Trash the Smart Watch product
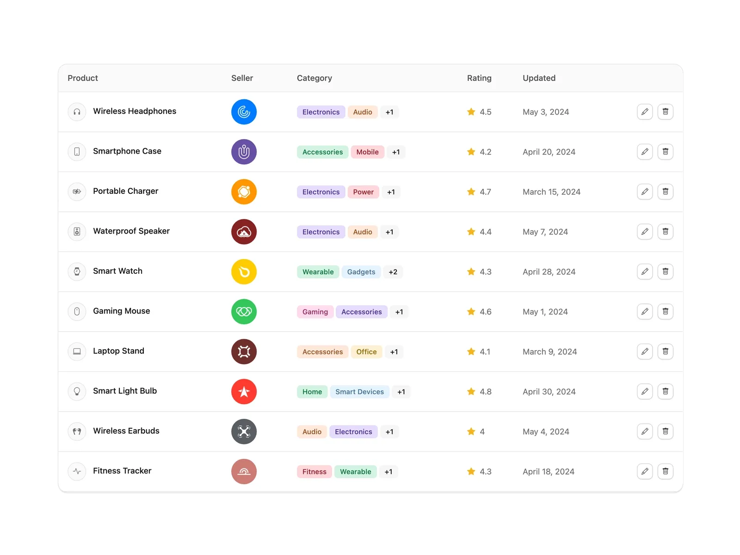The width and height of the screenshot is (740, 555). (x=665, y=271)
